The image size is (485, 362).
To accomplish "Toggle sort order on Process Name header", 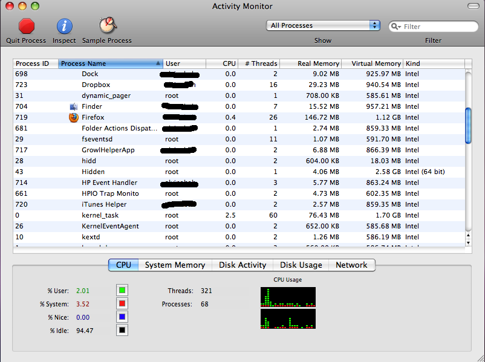I will pyautogui.click(x=111, y=63).
